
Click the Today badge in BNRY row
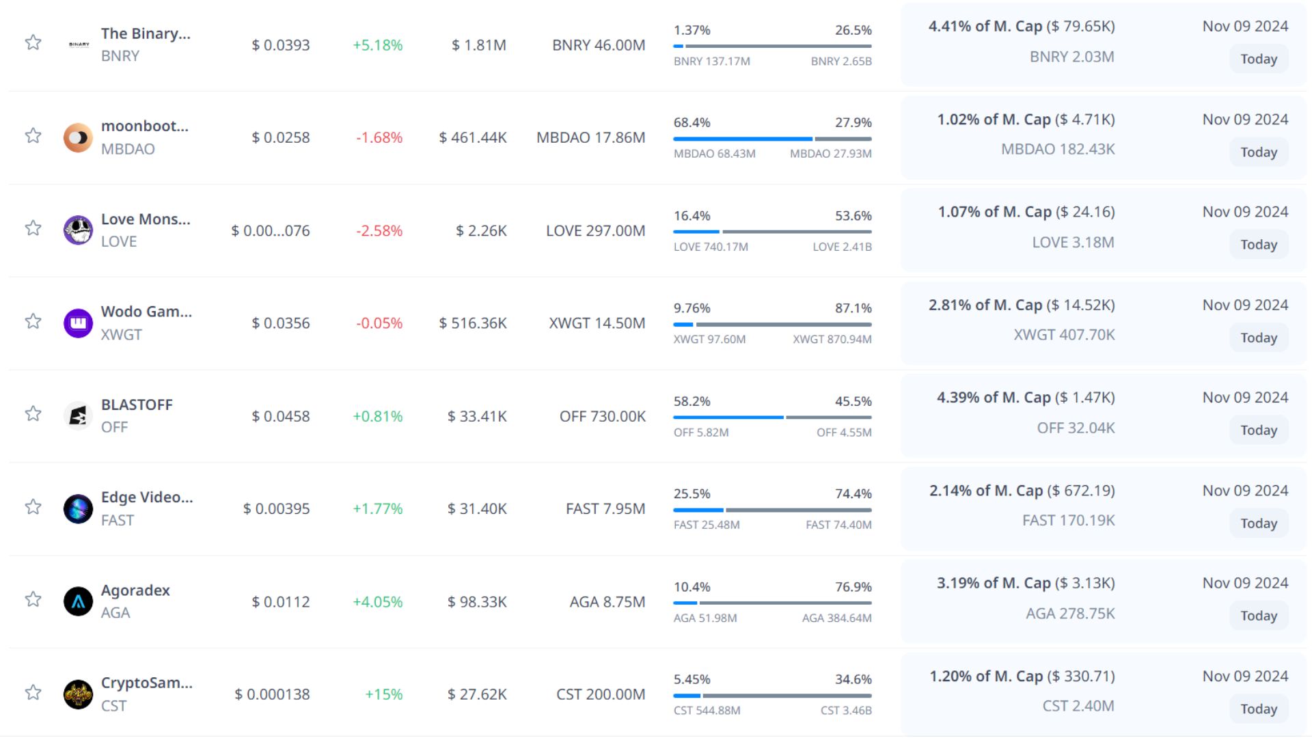(1259, 59)
